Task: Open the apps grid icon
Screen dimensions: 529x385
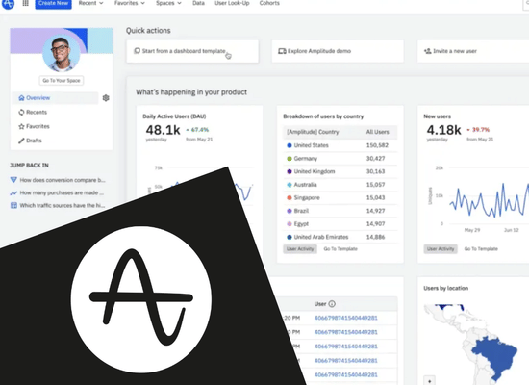Action: click(x=25, y=3)
